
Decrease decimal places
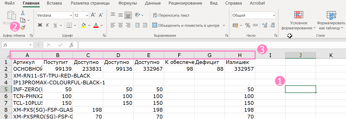[273, 25]
